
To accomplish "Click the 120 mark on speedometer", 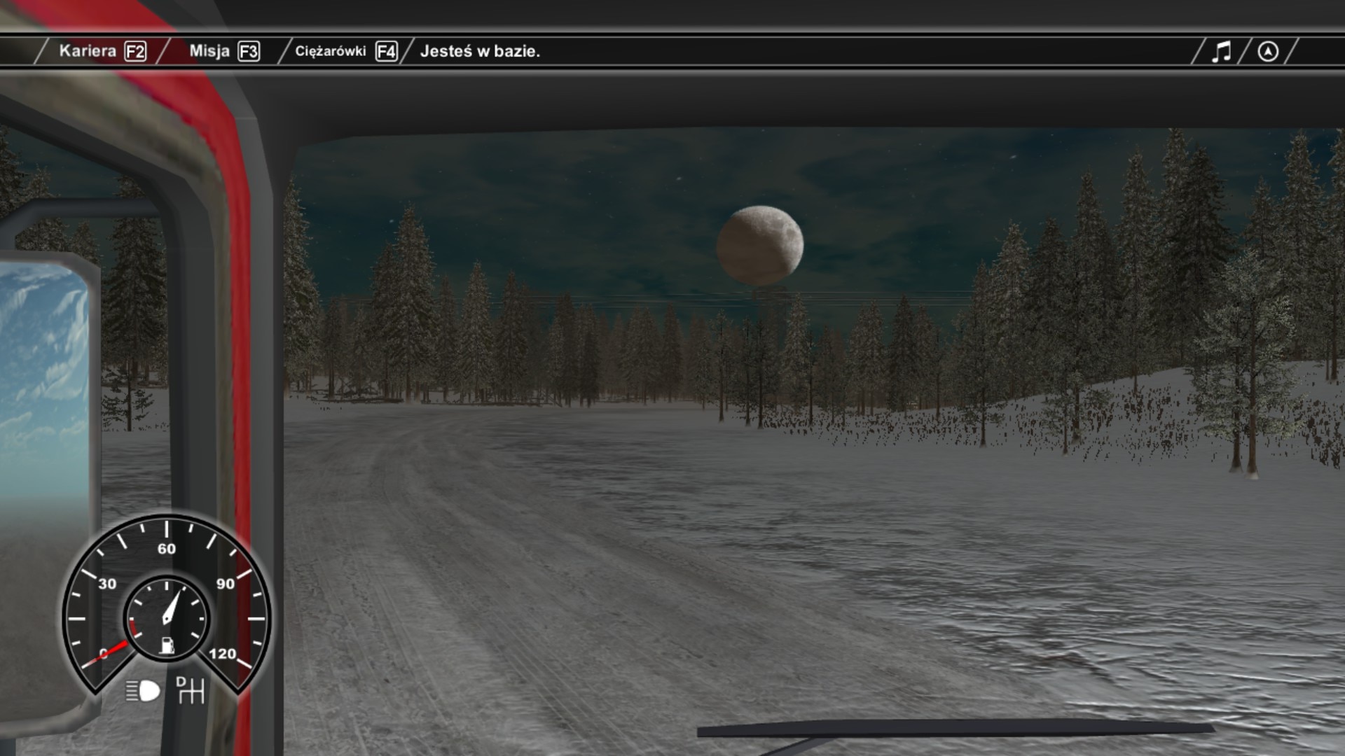I will 222,654.
